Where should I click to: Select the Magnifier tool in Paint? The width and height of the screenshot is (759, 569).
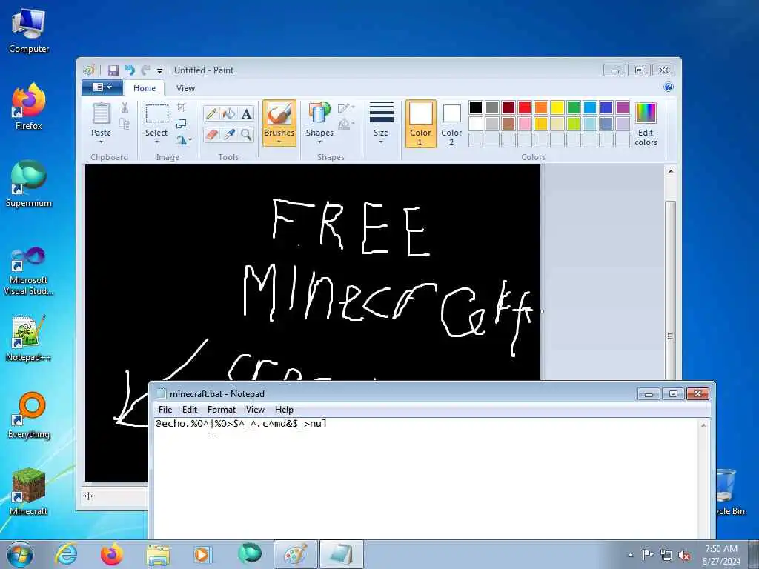click(246, 134)
